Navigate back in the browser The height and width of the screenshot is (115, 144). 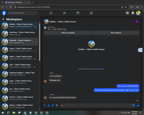(x=3, y=7)
